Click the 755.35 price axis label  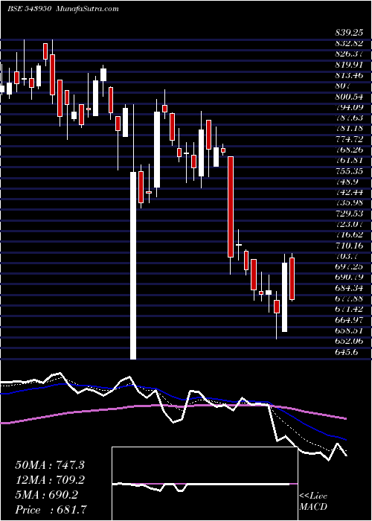point(349,171)
